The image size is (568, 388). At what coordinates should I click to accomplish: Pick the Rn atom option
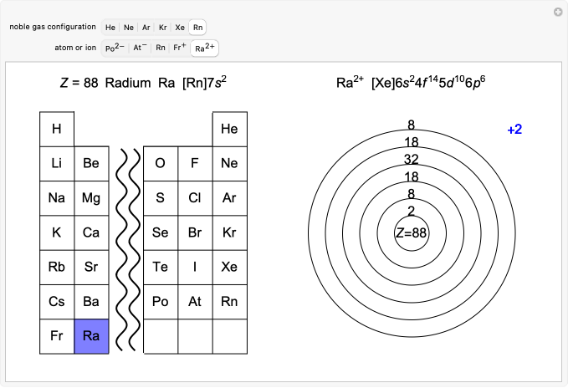click(160, 48)
